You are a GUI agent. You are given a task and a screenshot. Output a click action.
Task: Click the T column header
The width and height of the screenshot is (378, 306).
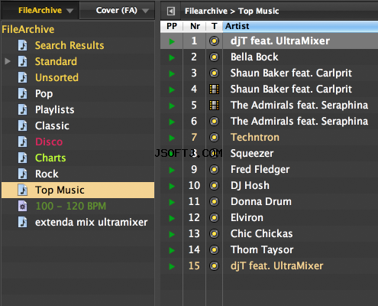tap(215, 26)
